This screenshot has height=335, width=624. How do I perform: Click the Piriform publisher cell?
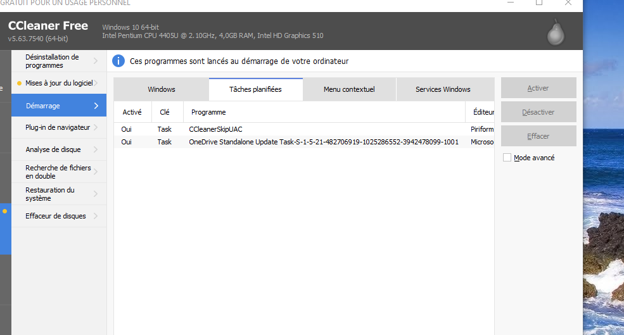(482, 129)
